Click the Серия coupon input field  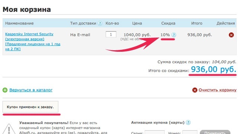click(x=155, y=132)
